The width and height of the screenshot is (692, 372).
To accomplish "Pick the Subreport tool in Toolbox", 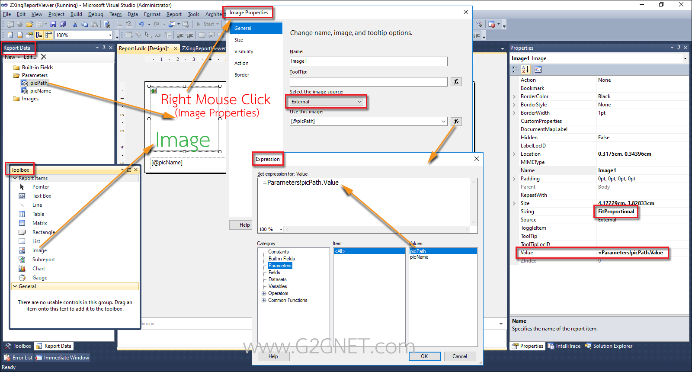I will pyautogui.click(x=43, y=260).
